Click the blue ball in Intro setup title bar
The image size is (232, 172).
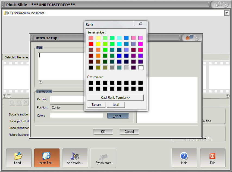click(x=192, y=37)
